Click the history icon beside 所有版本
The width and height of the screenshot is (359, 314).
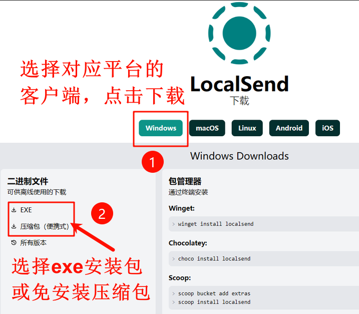tap(14, 242)
